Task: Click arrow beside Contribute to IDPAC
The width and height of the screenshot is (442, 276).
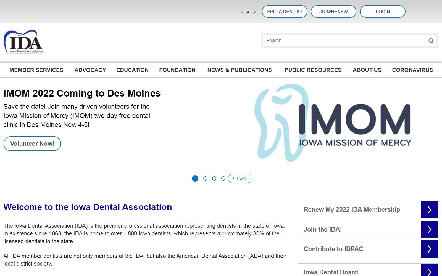Action: click(430, 249)
